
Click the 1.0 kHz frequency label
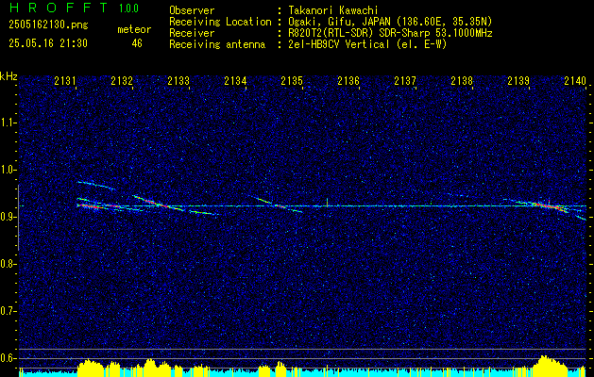(8, 170)
